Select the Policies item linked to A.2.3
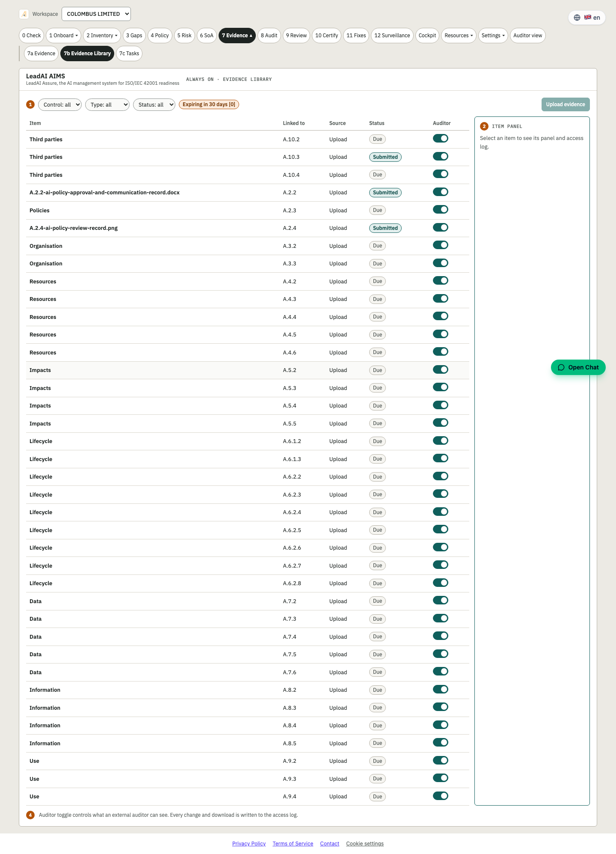 coord(39,211)
